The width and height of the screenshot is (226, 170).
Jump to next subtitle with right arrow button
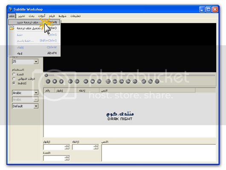[77, 81]
